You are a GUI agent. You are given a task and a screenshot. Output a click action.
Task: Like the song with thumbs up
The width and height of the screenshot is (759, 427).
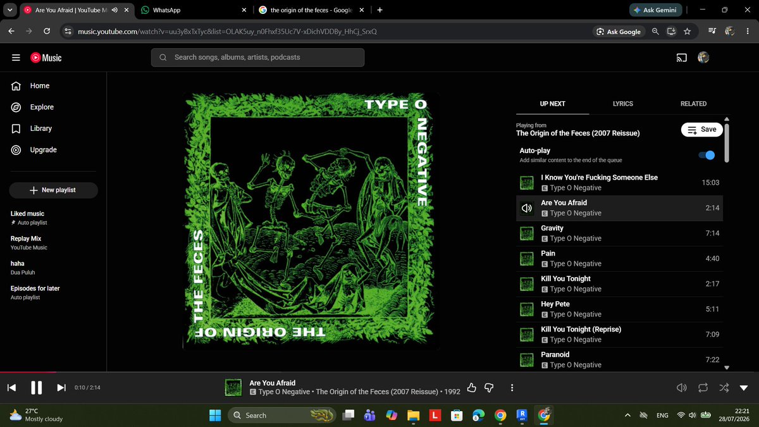[471, 388]
